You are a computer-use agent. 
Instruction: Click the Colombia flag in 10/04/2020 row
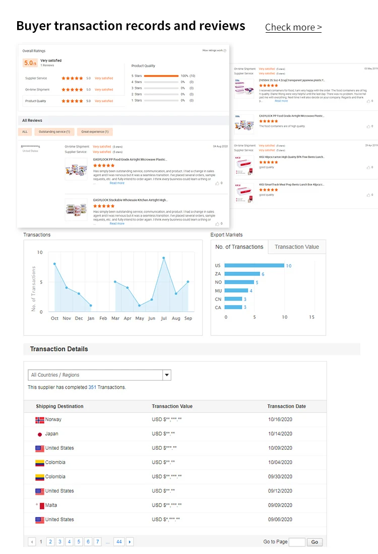(x=40, y=463)
